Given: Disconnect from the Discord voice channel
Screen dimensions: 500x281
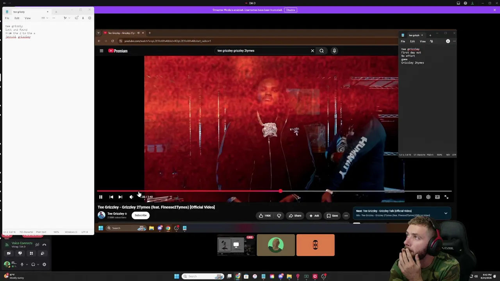Looking at the screenshot, I should coord(44,245).
